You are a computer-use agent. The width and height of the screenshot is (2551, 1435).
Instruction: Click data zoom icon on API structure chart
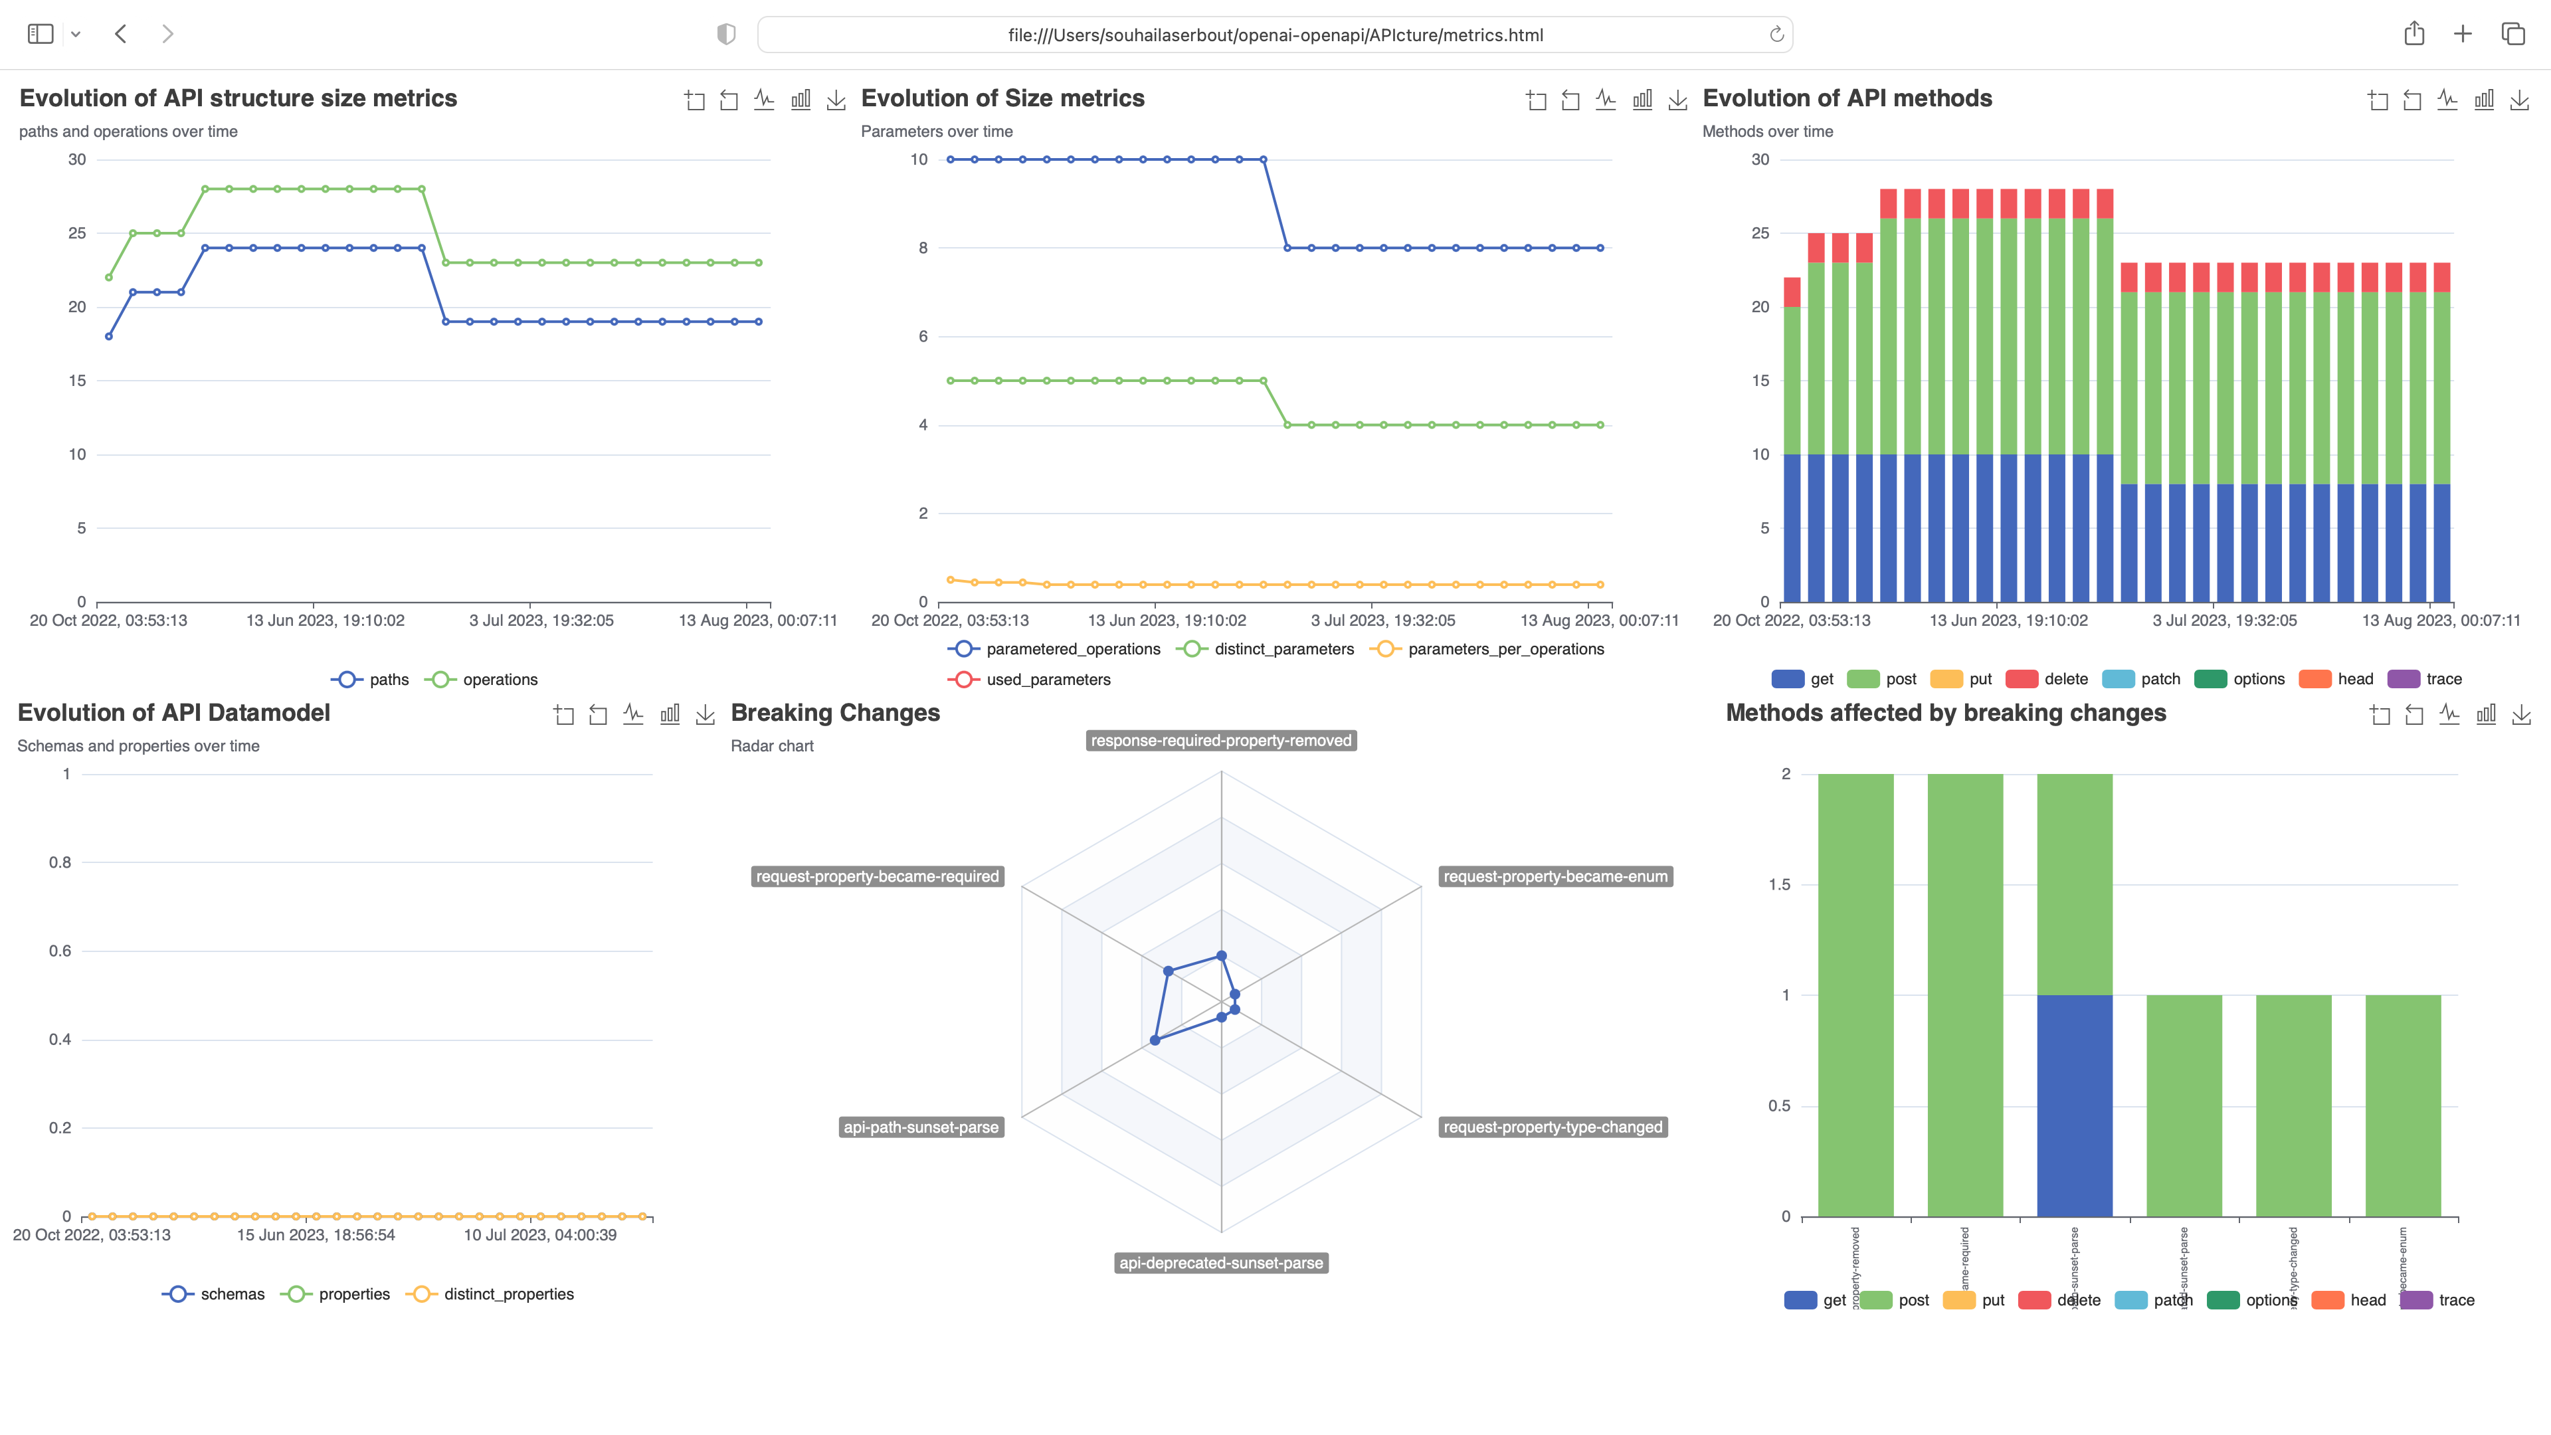694,100
